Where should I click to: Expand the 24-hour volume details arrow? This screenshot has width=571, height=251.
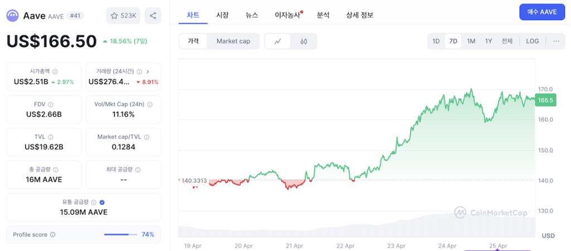tap(148, 71)
